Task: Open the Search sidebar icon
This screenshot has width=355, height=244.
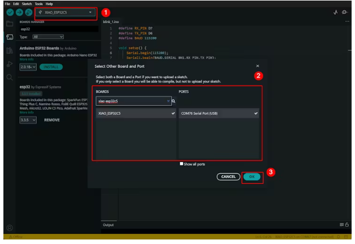Action: [10, 77]
